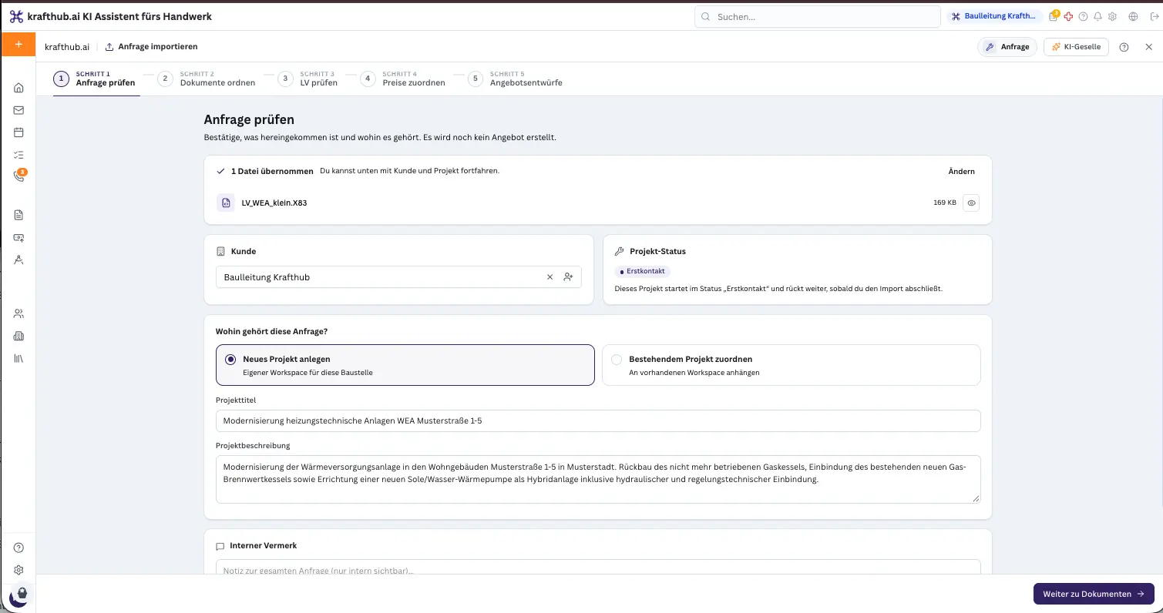Open the calendar icon in sidebar
The image size is (1163, 613).
coord(18,132)
